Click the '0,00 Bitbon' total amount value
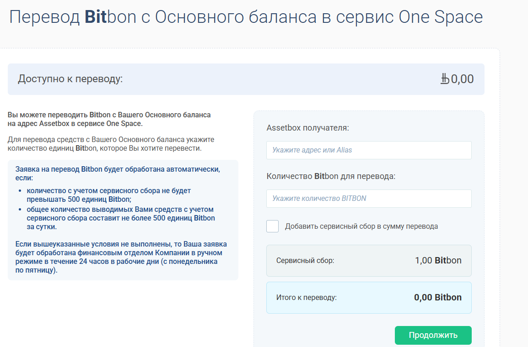Image resolution: width=528 pixels, height=347 pixels. pos(438,298)
